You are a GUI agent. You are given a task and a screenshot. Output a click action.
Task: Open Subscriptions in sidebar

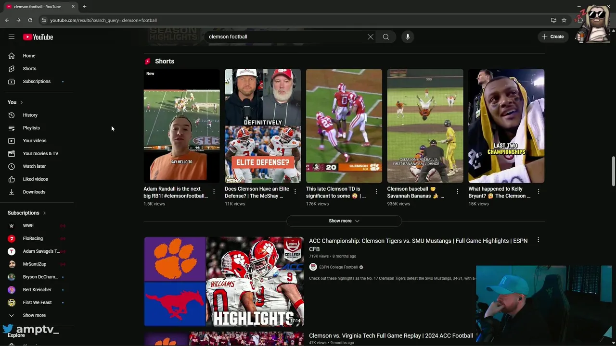(37, 81)
